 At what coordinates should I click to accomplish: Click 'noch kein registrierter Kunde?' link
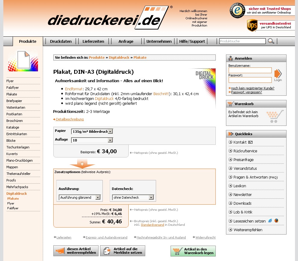[x=253, y=88]
